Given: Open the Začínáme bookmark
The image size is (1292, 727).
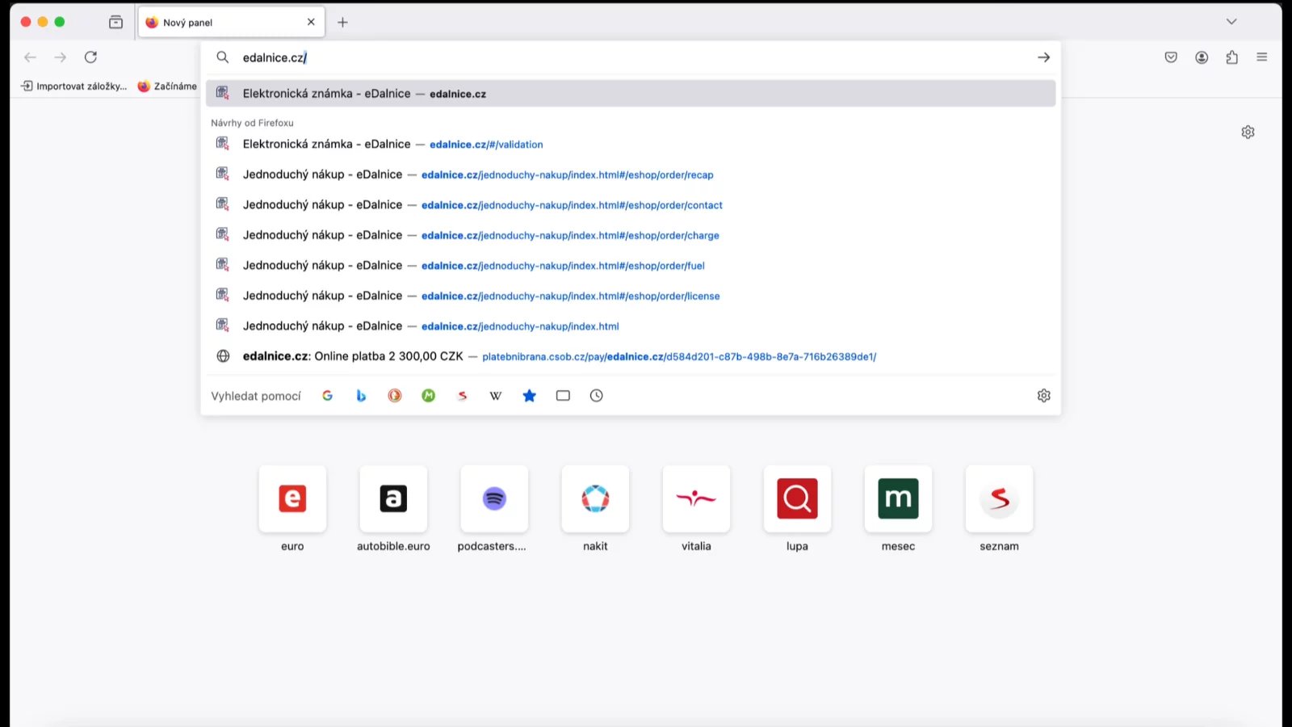Looking at the screenshot, I should click(167, 86).
